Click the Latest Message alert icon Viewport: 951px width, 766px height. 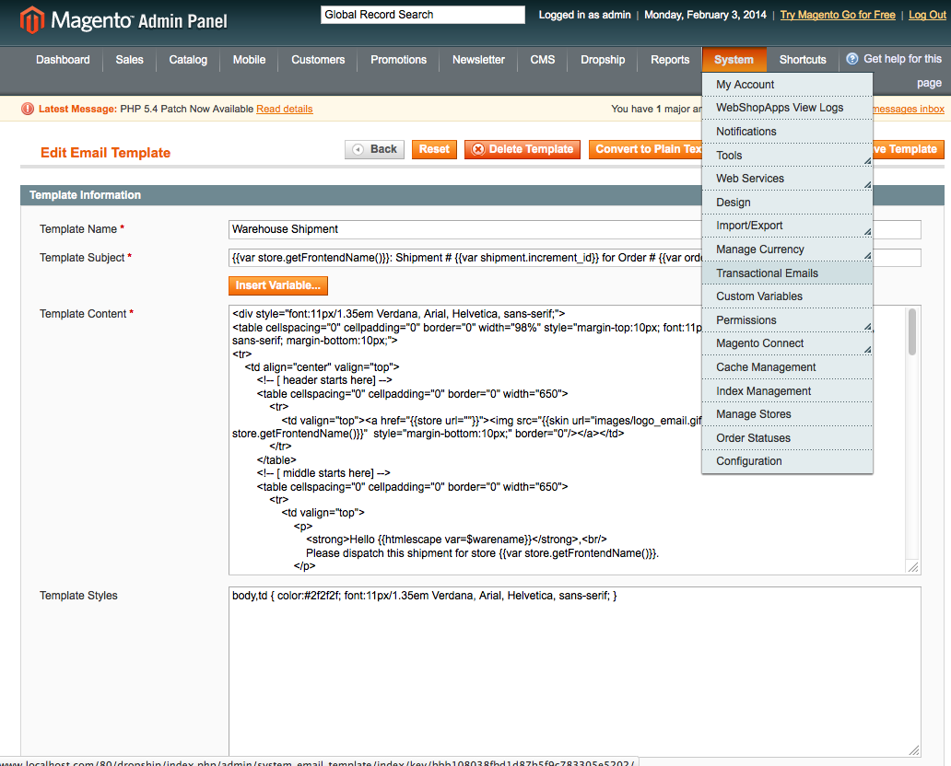coord(28,109)
